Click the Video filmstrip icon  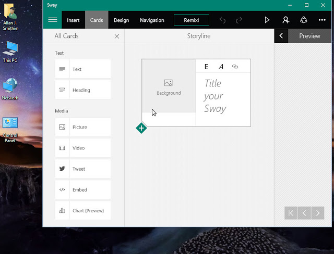(62, 148)
